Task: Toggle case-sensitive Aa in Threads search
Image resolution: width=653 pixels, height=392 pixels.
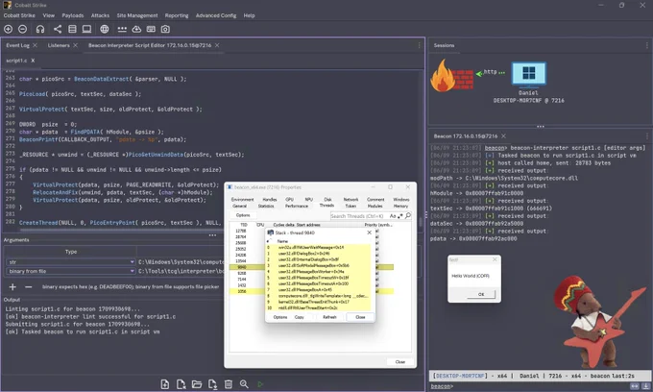Action: click(393, 216)
